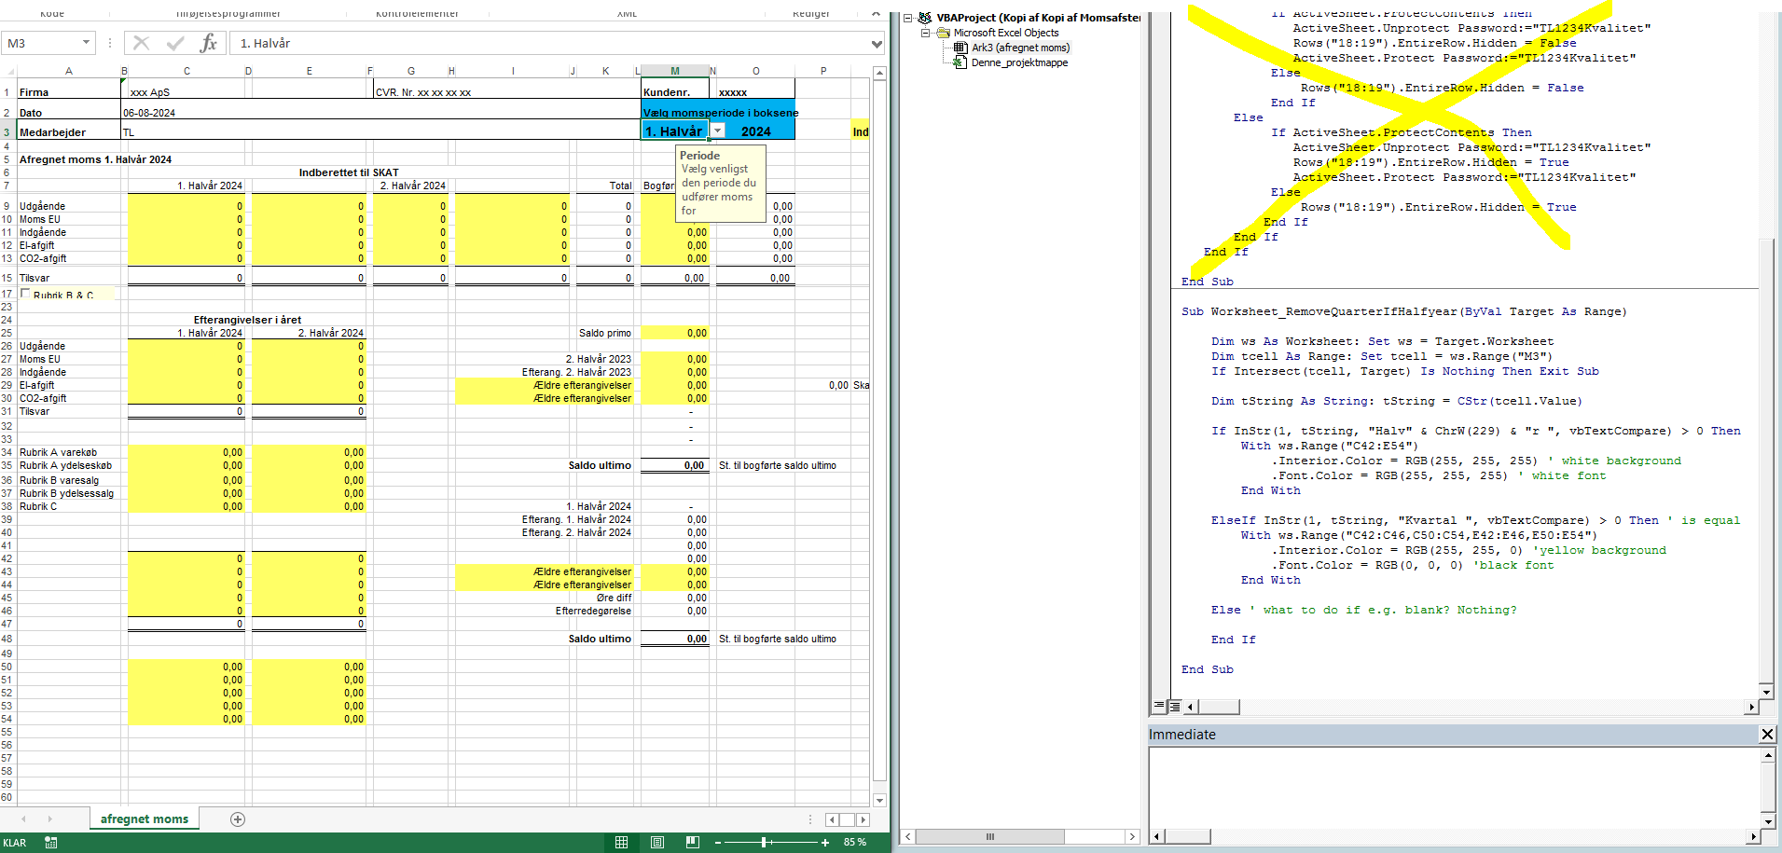
Task: Click Excel vertical scrollbar down arrow
Action: click(879, 801)
